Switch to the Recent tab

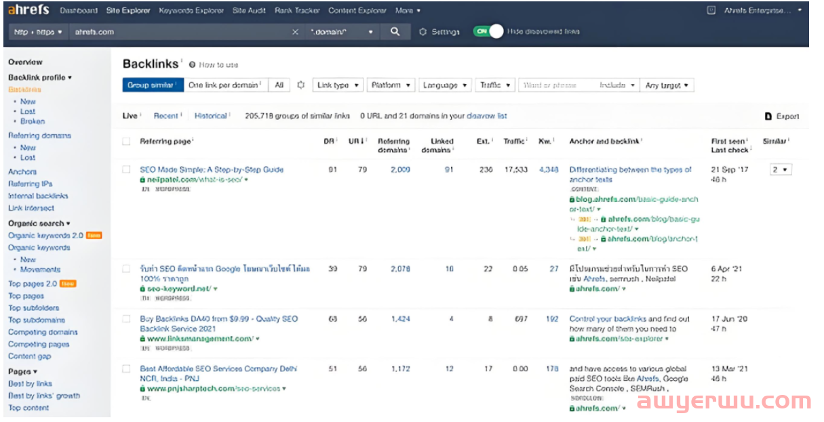[x=165, y=116]
